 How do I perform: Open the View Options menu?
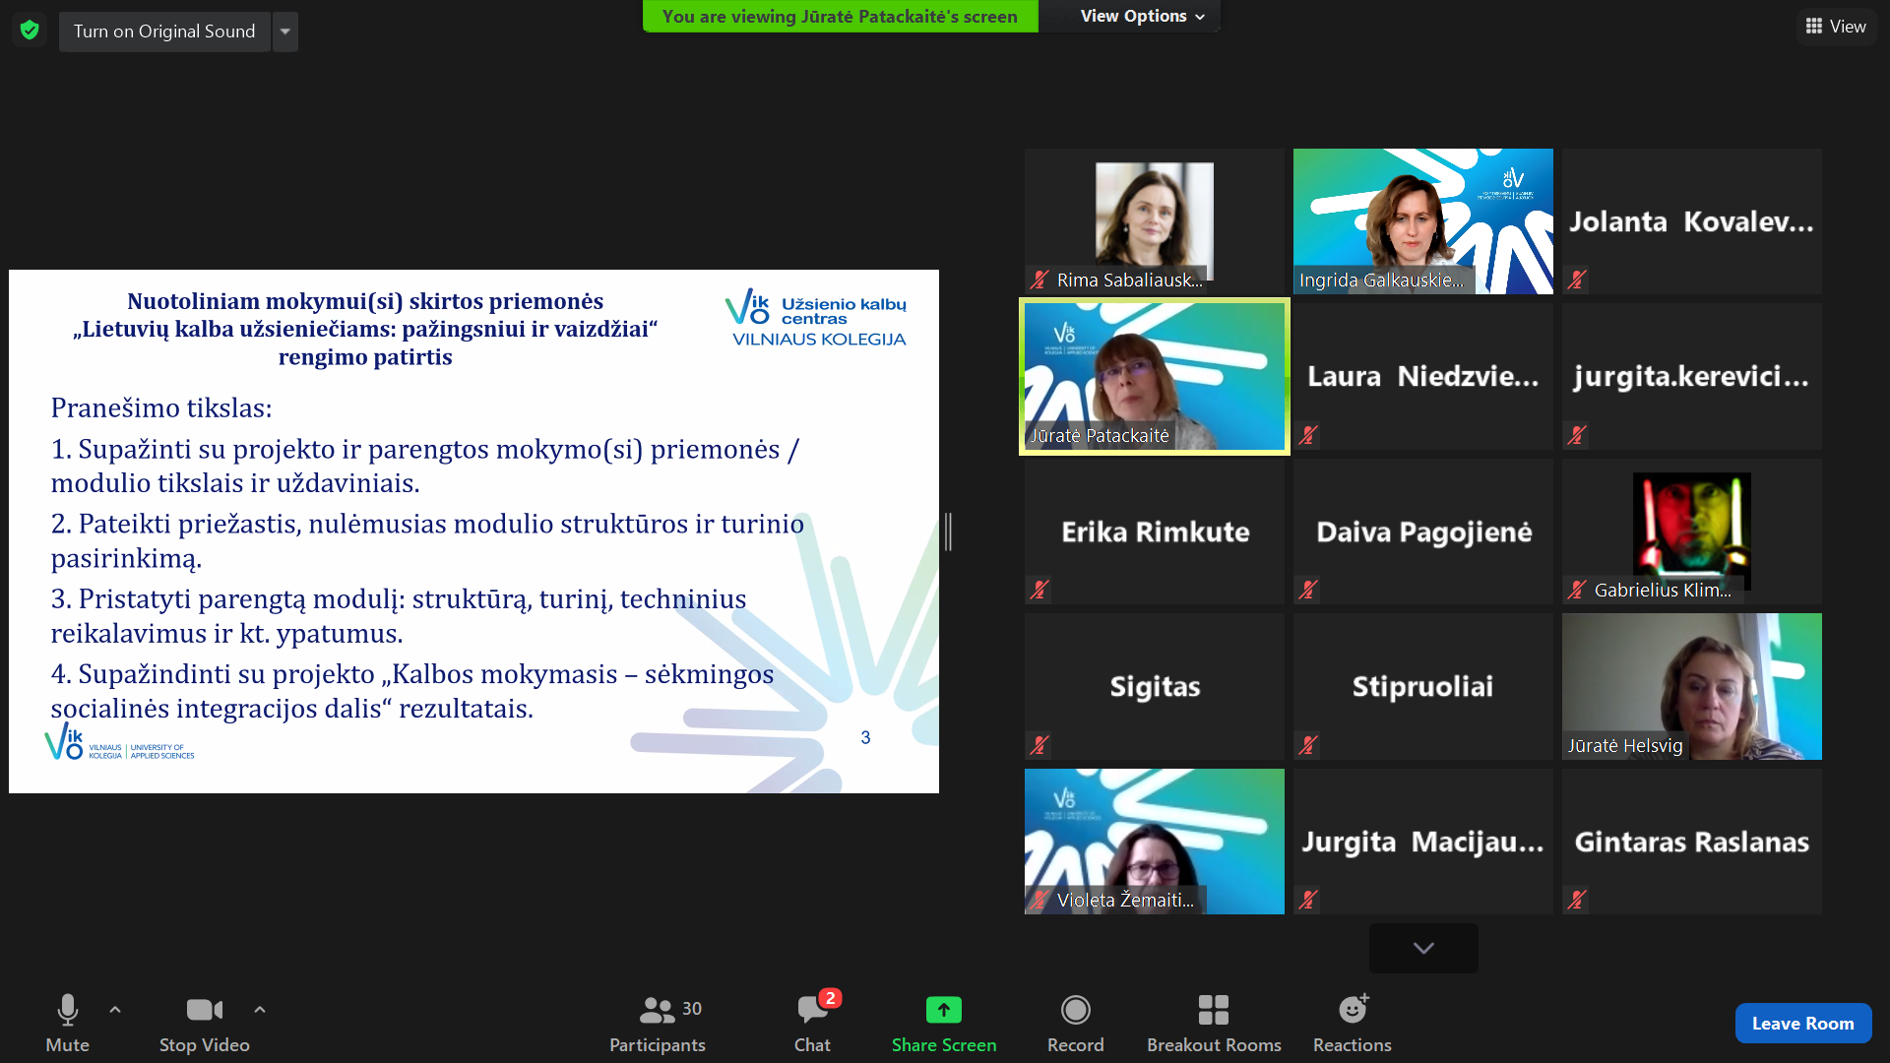point(1142,17)
